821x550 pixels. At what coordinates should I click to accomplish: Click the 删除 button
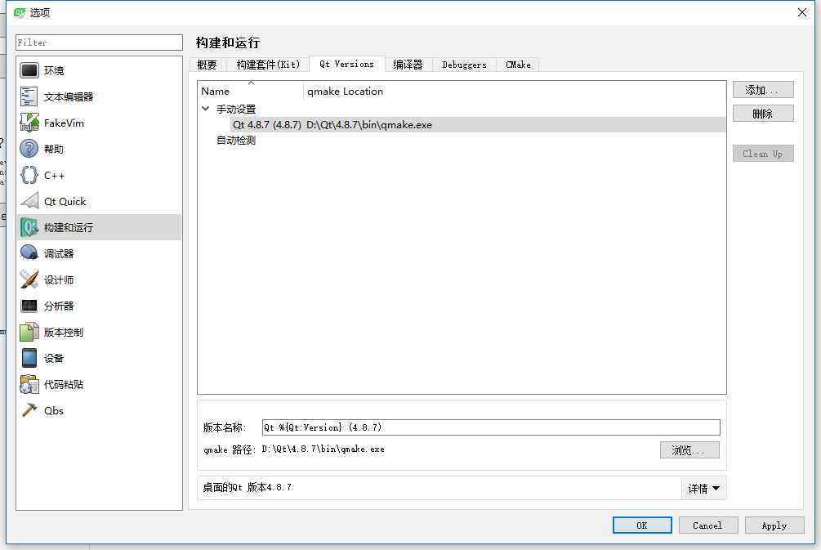[763, 113]
